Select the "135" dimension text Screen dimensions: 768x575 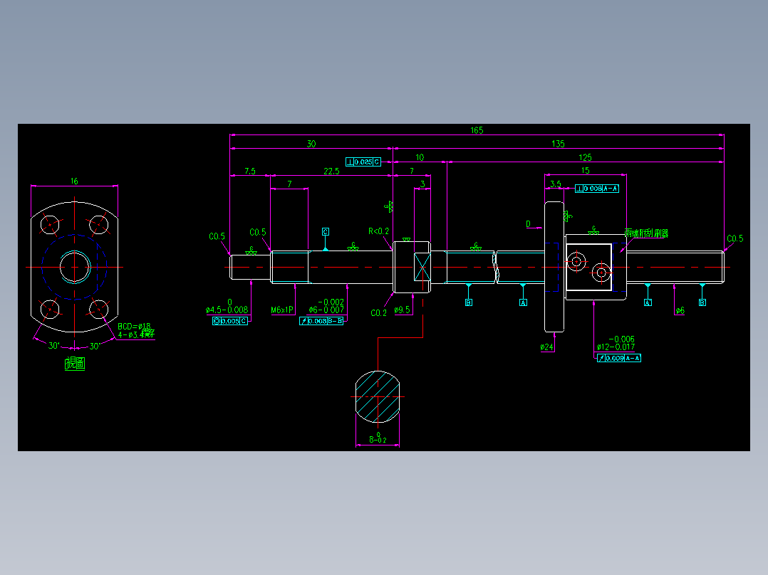click(x=558, y=144)
